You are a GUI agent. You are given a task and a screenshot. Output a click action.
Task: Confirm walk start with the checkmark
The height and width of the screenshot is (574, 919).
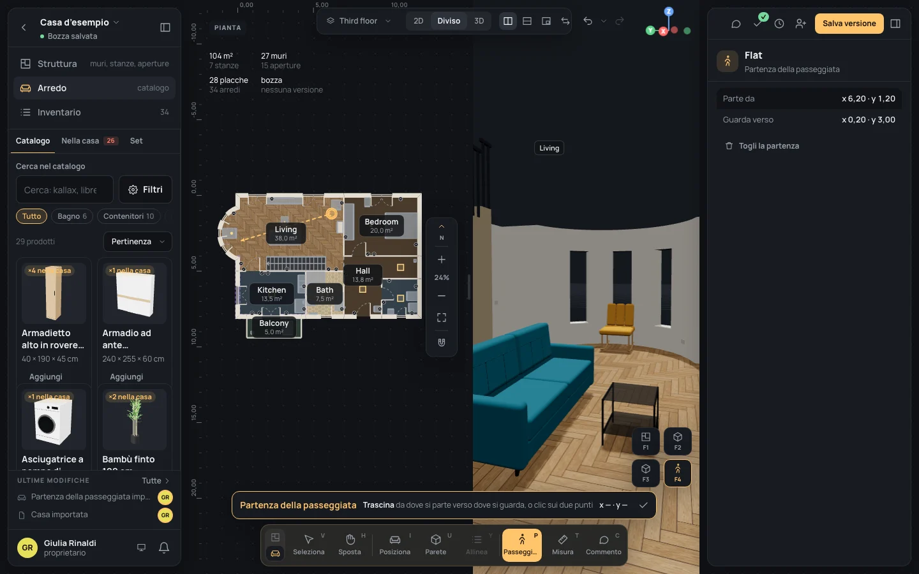click(x=643, y=505)
